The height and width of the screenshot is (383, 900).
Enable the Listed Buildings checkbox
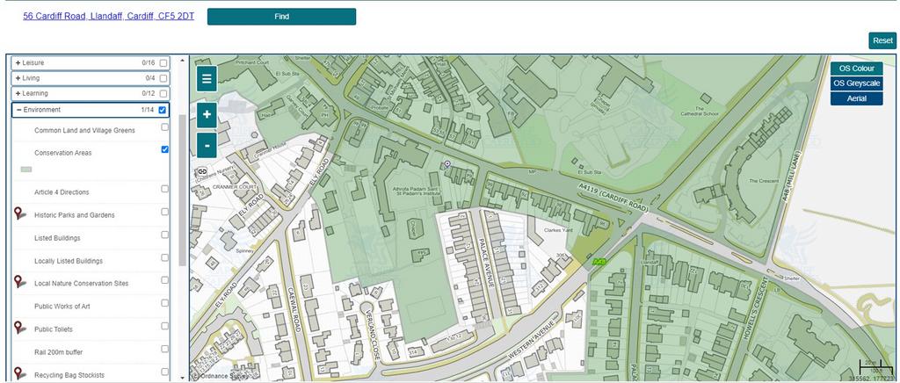[x=164, y=235]
